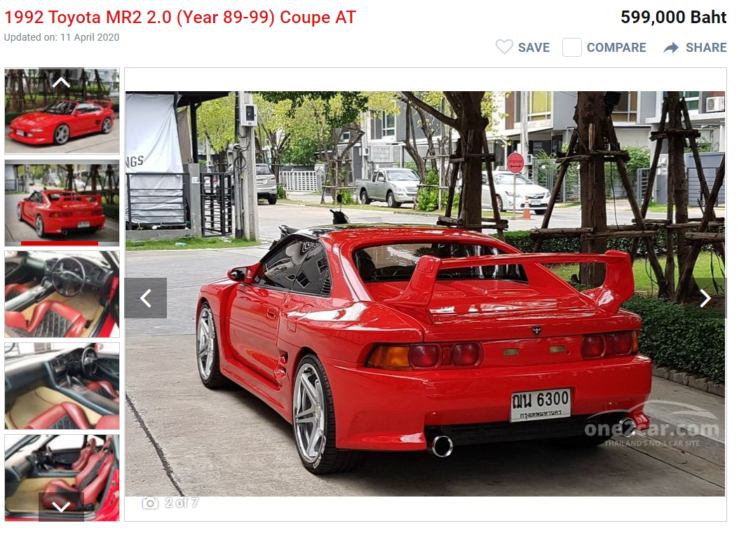739x533 pixels.
Task: Move thumbnail list up with the chevron
Action: 61,83
